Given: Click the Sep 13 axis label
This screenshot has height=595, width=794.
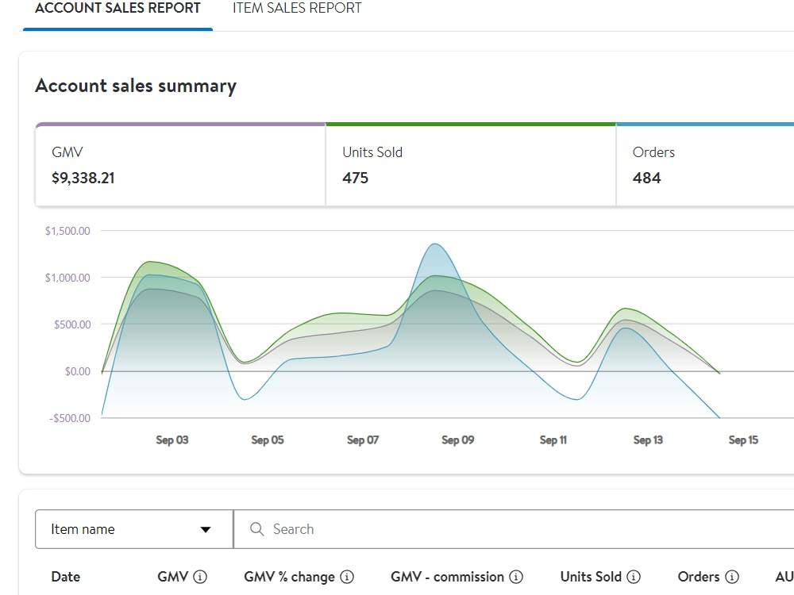Looking at the screenshot, I should (x=648, y=440).
